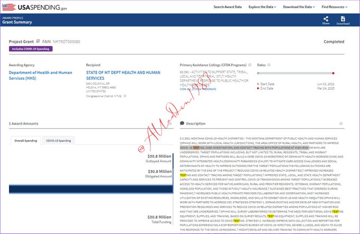This screenshot has width=360, height=234.
Task: Click the Includes COVID-19 Spending badge
Action: (x=30, y=49)
